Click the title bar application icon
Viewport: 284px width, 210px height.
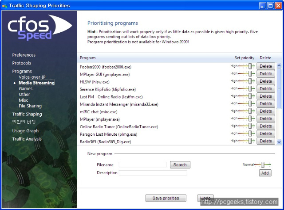coord(4,6)
